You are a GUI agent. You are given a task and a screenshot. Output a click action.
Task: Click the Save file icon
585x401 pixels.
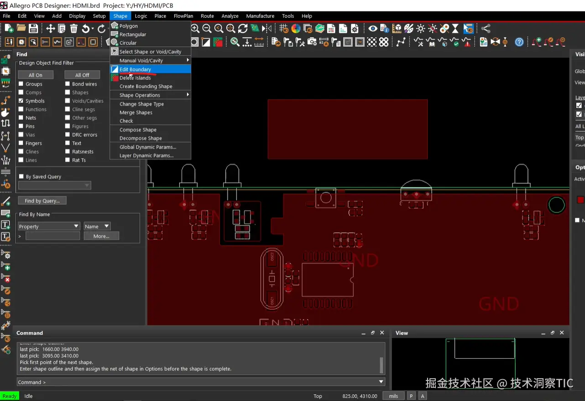tap(33, 29)
